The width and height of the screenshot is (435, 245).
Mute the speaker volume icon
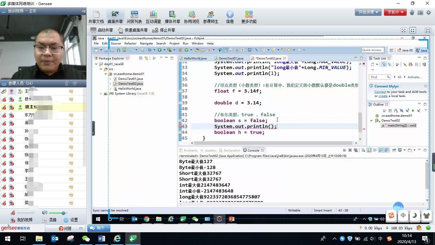click(x=45, y=213)
